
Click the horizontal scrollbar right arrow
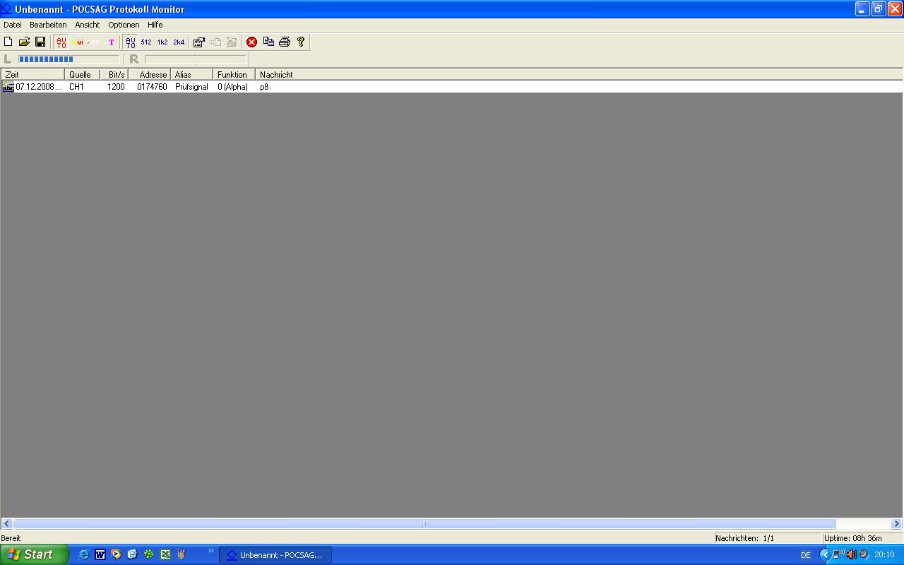pyautogui.click(x=896, y=523)
